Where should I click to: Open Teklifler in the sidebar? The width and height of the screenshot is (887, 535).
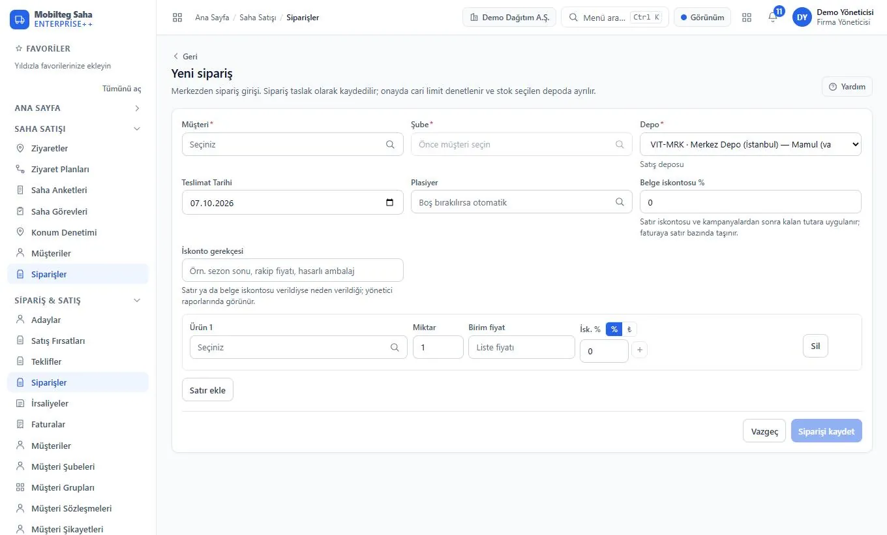78,361
